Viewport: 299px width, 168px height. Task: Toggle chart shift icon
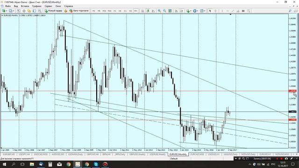pyautogui.click(x=182, y=11)
